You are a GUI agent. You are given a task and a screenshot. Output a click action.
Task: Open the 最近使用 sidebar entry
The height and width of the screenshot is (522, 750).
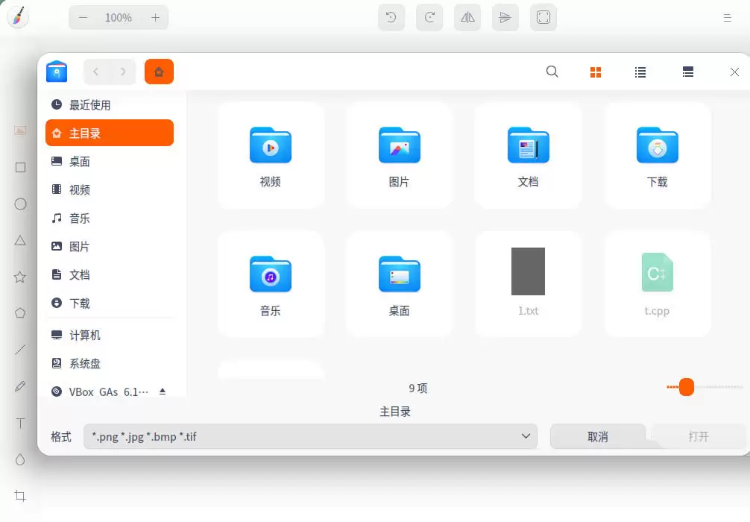coord(109,104)
